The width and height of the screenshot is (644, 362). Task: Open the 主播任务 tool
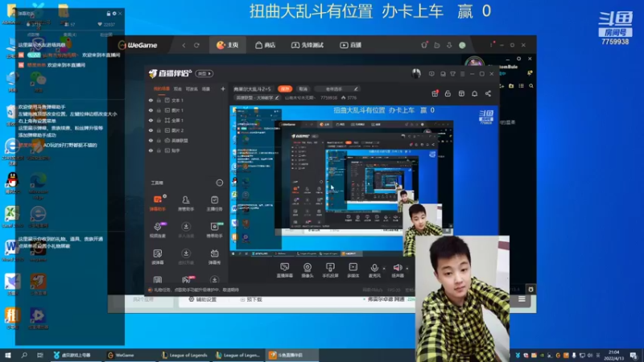tap(214, 203)
